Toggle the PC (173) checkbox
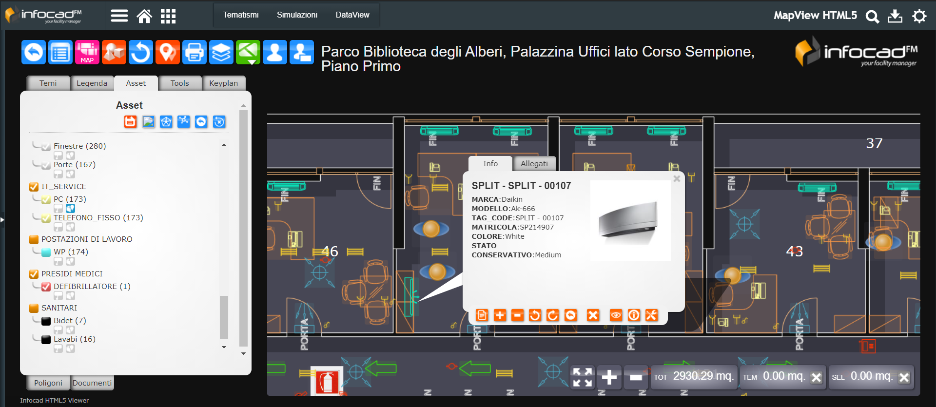The image size is (936, 407). (46, 199)
